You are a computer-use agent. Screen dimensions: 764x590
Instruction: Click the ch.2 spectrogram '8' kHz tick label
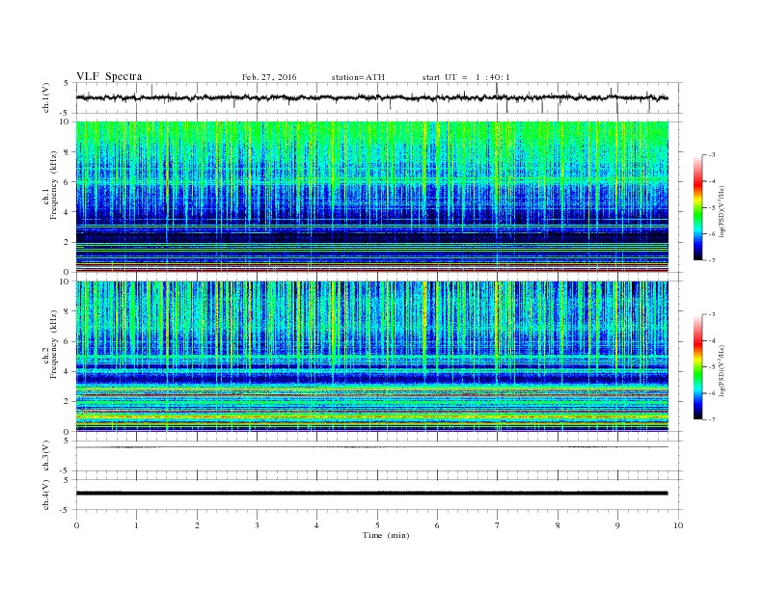click(68, 311)
